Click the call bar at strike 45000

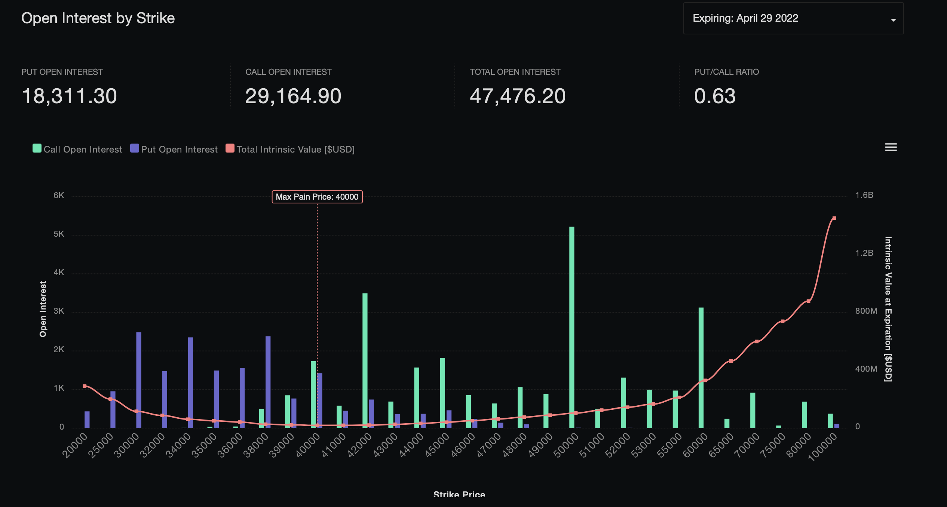(x=442, y=393)
